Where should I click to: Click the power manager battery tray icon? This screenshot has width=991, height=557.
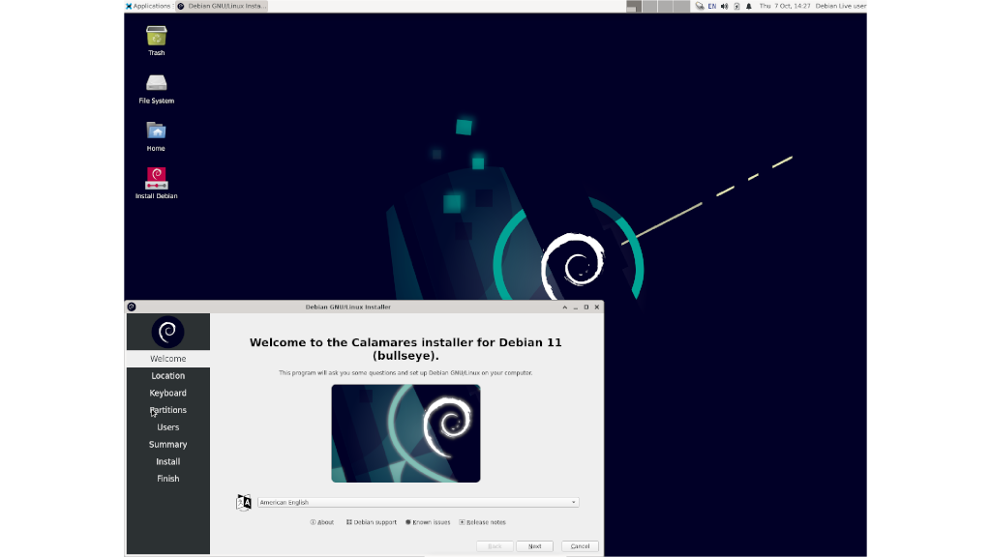click(736, 6)
